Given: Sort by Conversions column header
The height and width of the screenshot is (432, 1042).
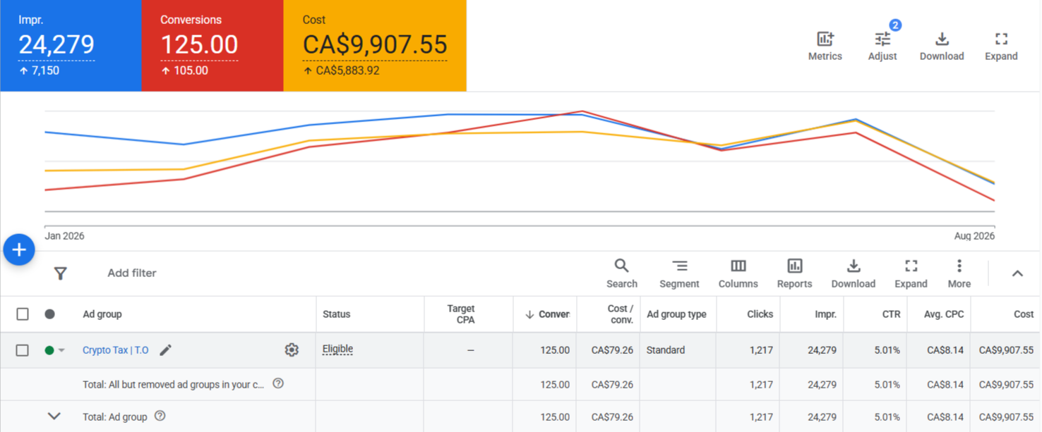Looking at the screenshot, I should pyautogui.click(x=547, y=314).
